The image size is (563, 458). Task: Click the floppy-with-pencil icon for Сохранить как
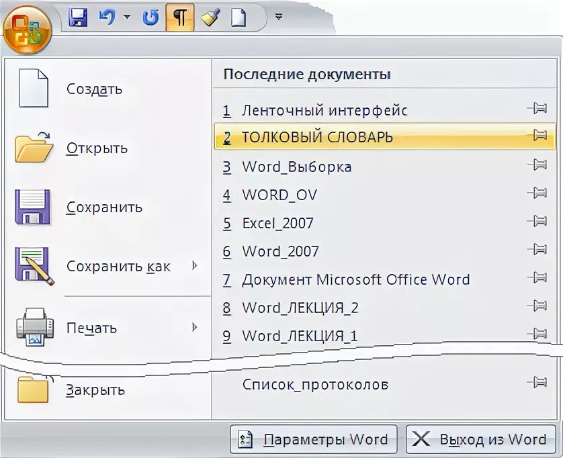click(34, 266)
